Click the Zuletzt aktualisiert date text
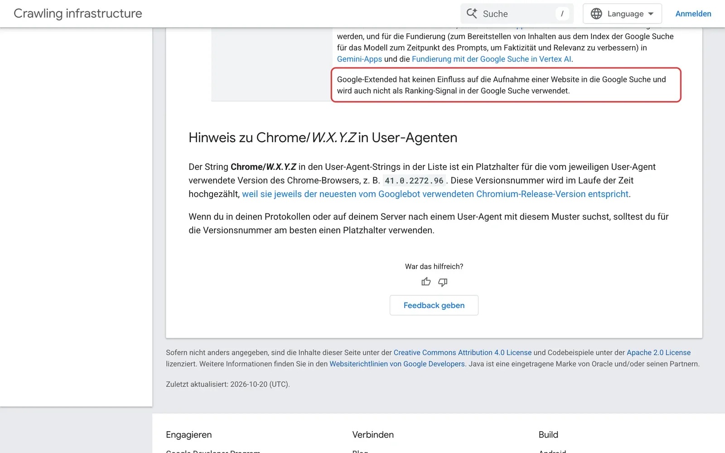The image size is (725, 453). point(227,384)
